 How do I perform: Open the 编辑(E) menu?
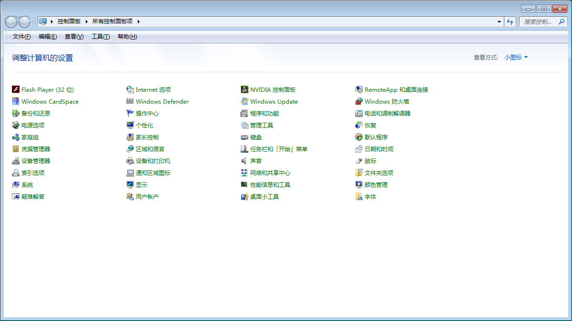coord(48,37)
